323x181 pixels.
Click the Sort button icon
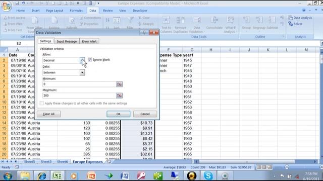point(117,20)
